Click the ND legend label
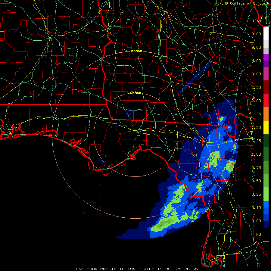This screenshot has width=271, height=271. pyautogui.click(x=259, y=235)
